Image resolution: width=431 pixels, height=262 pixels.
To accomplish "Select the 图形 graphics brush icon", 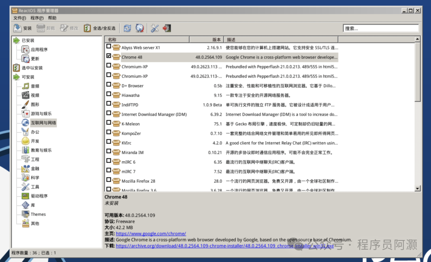I will 26,104.
